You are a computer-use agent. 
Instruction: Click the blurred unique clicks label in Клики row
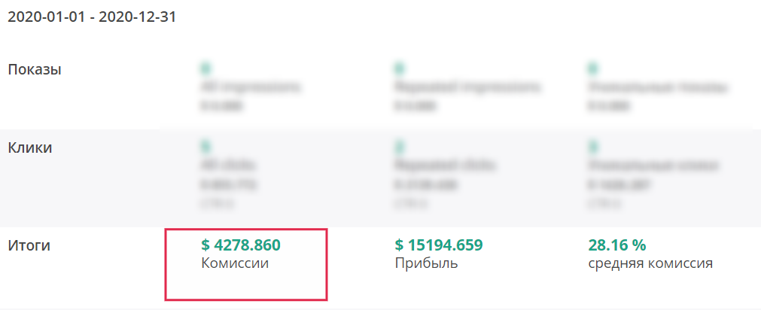pos(653,166)
